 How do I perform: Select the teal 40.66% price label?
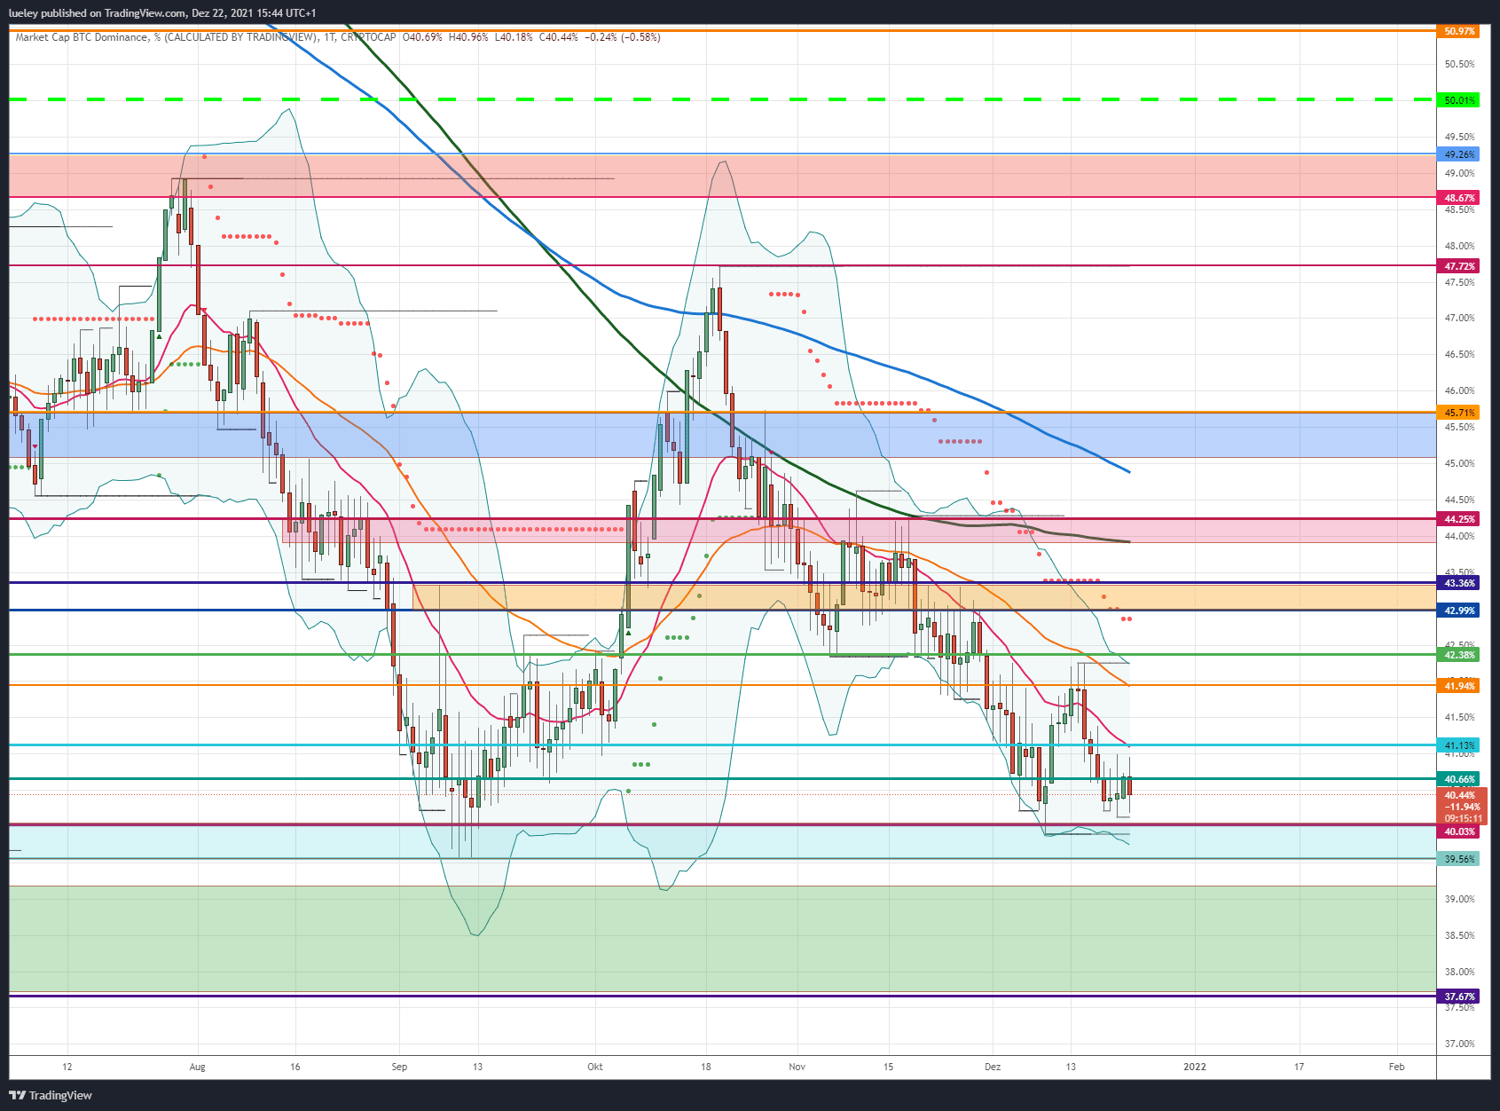pos(1459,779)
